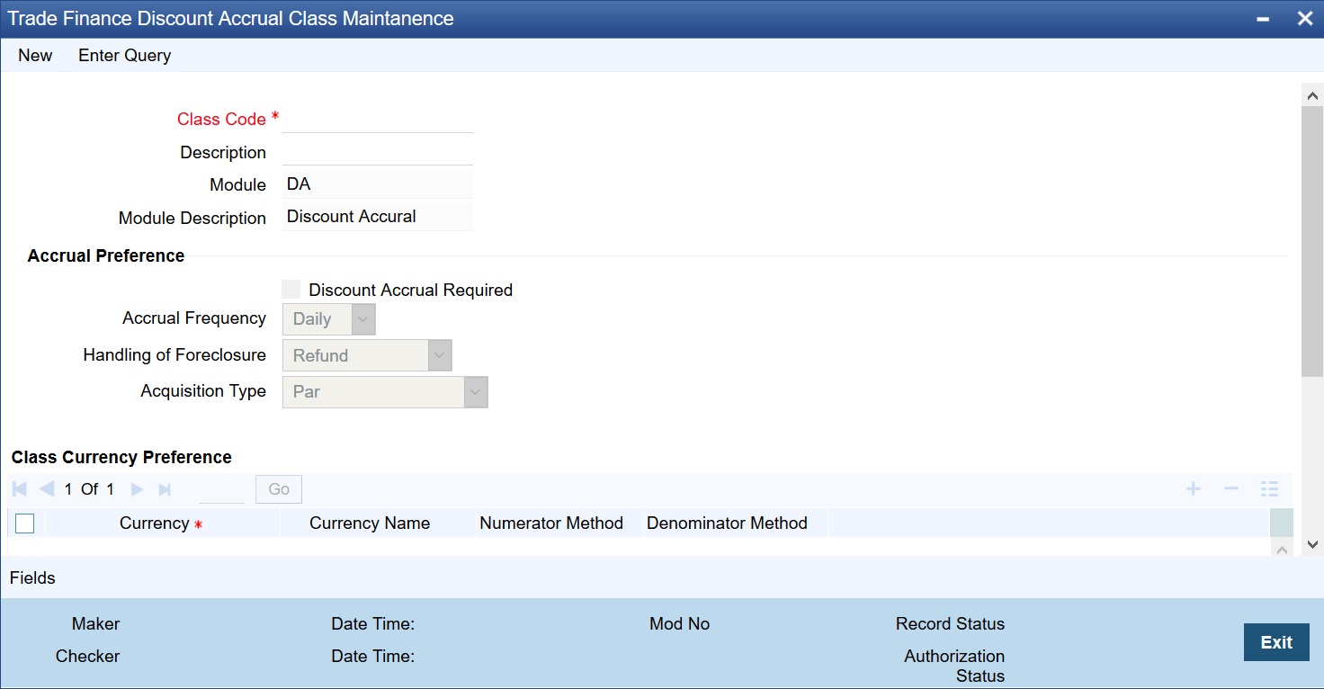Focus the Class Code input field
1324x689 pixels.
(x=378, y=120)
